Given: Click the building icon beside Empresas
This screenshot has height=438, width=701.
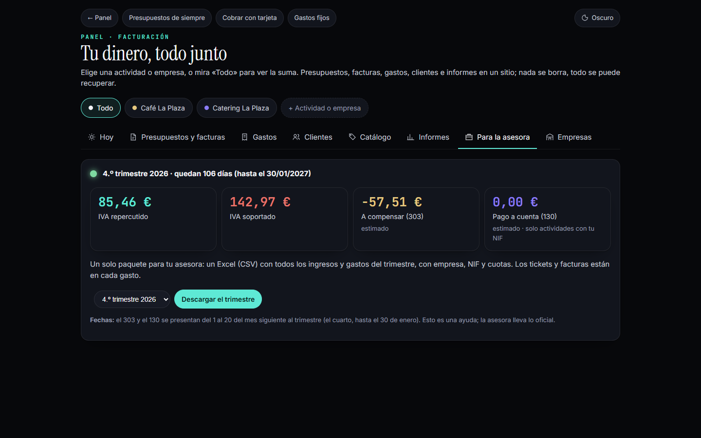Looking at the screenshot, I should pyautogui.click(x=550, y=137).
